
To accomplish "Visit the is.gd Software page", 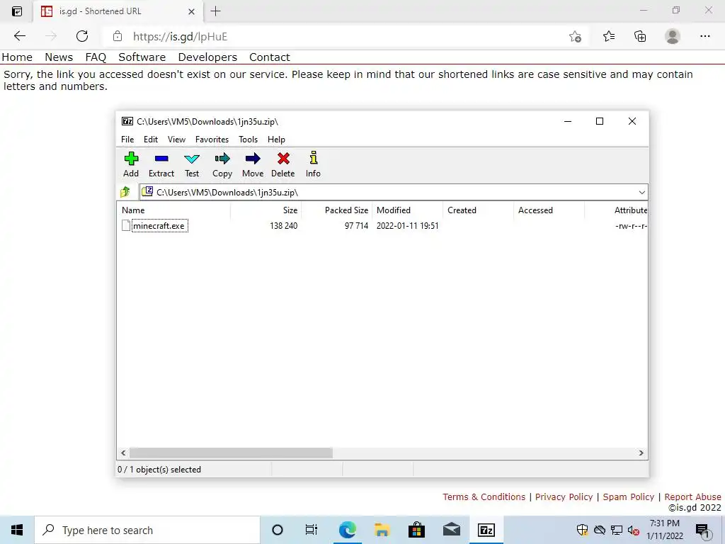I will pyautogui.click(x=142, y=57).
